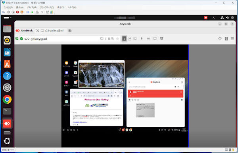Open Files from Ubuntu dock
Screen dimensions: 238x153
7,29
